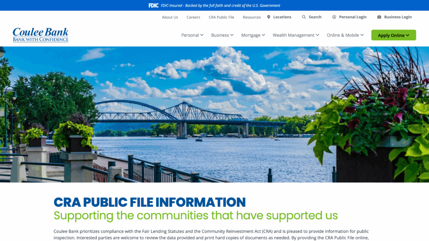Expand the Online & Mobile menu
Viewport: 429px width, 241px height.
pos(345,35)
